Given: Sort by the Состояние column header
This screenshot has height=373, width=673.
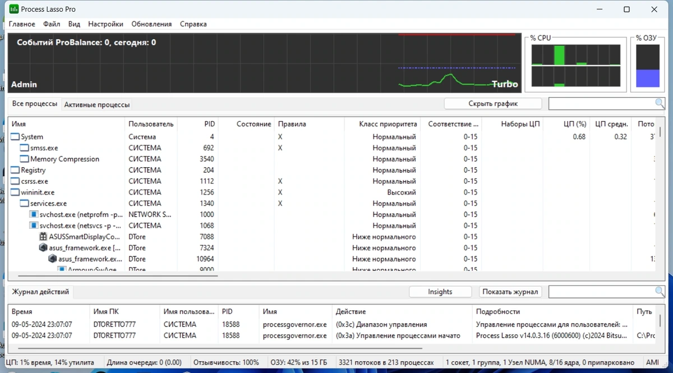Looking at the screenshot, I should pyautogui.click(x=246, y=124).
